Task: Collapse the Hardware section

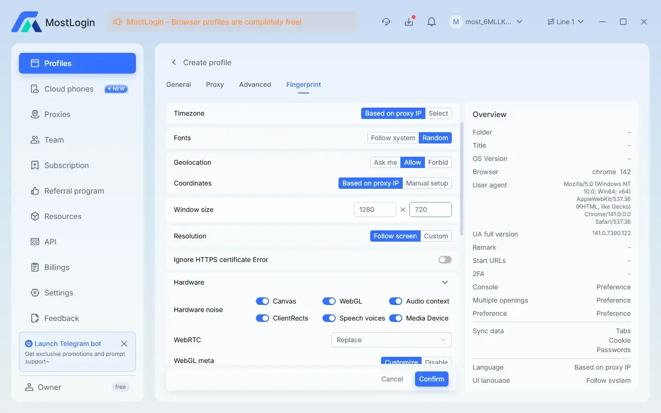Action: click(444, 282)
